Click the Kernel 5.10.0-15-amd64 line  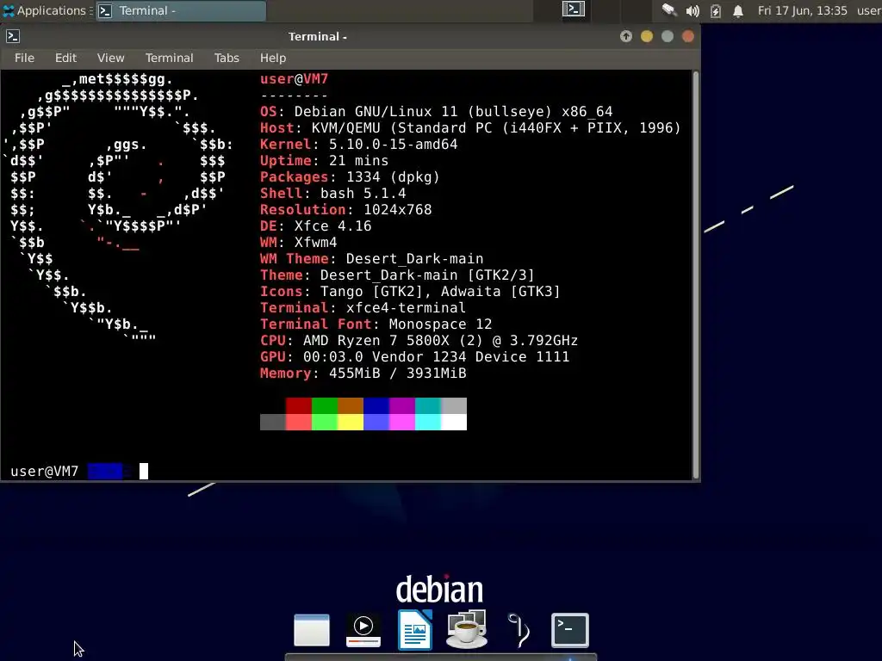(359, 145)
